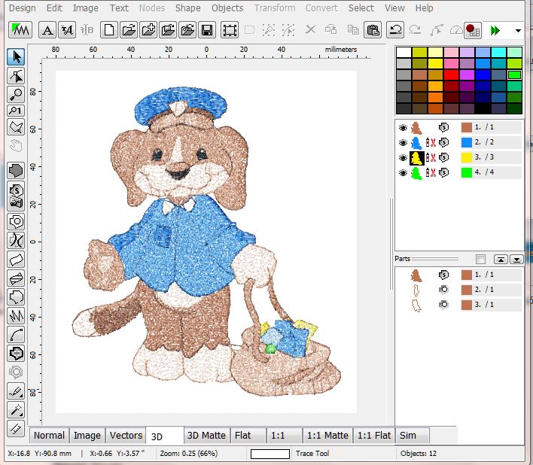Select the magnifier zoom tool

tap(16, 94)
